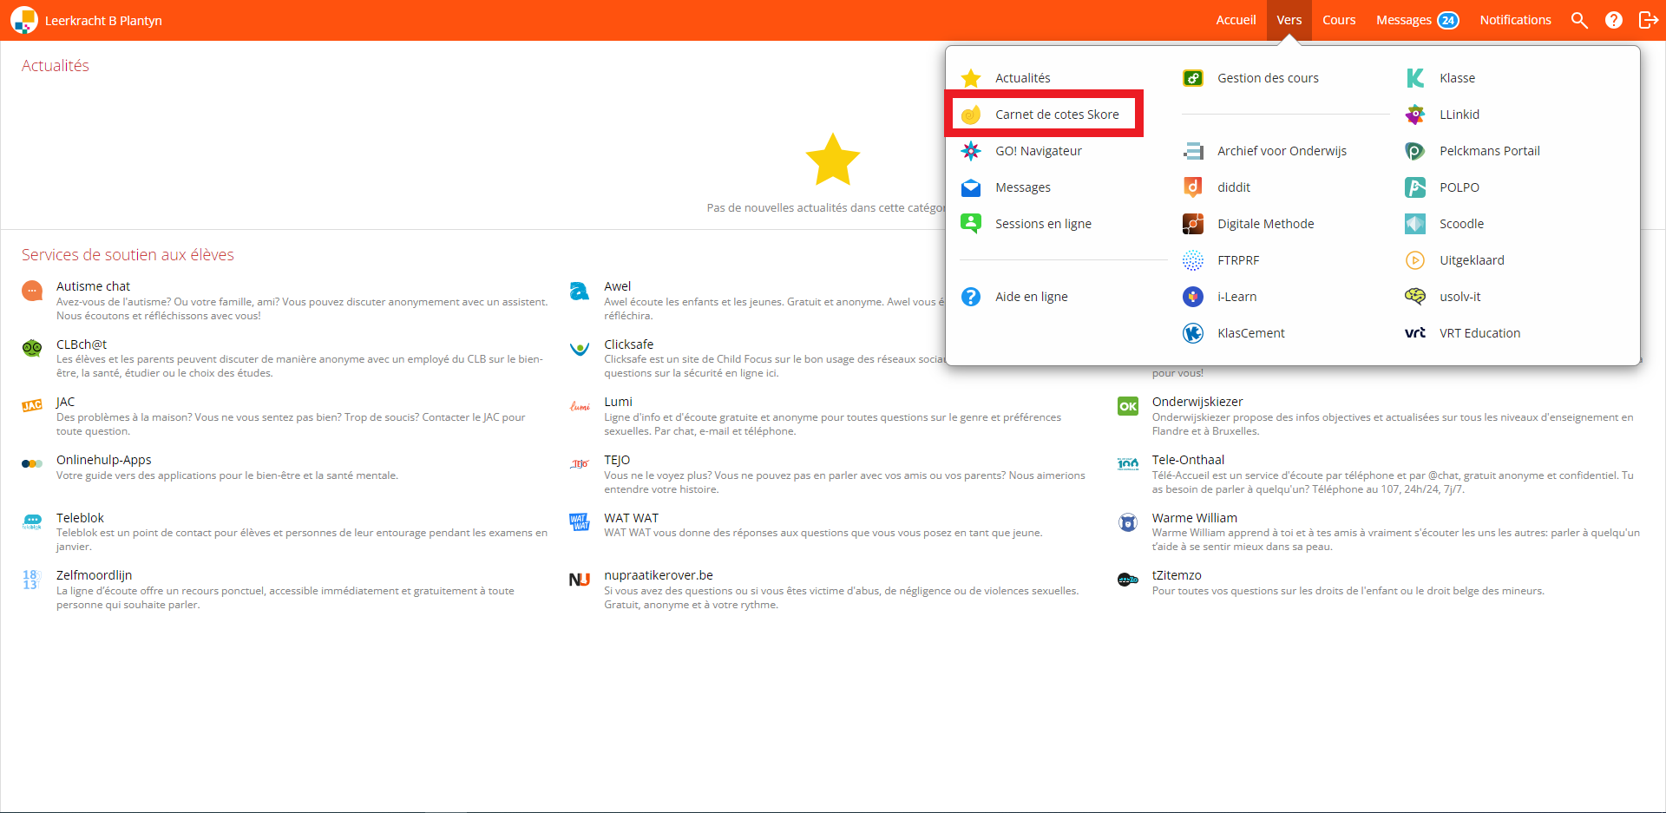This screenshot has width=1666, height=813.
Task: Open the help question mark icon
Action: (1614, 20)
